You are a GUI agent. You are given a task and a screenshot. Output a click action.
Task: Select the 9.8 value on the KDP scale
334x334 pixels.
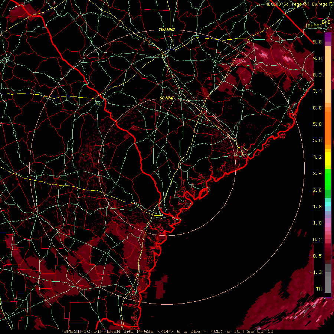click(317, 42)
